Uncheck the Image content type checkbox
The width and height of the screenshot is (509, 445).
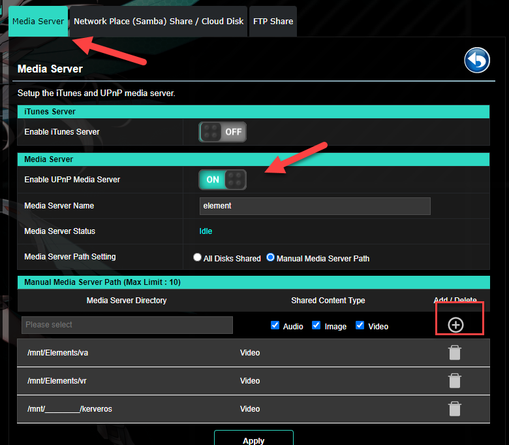click(316, 325)
